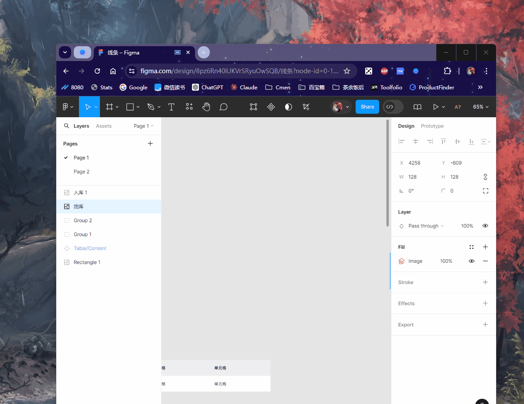Click the Align bottom icon
Image resolution: width=524 pixels, height=404 pixels.
coord(471,142)
